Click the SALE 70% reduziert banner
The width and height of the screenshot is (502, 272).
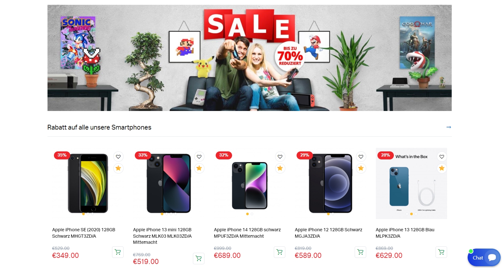249,58
